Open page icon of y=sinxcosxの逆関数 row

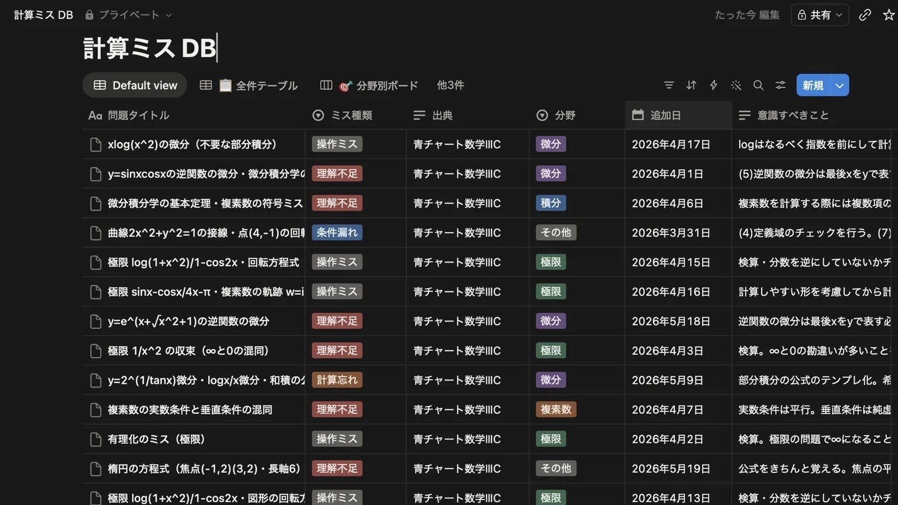coord(96,174)
